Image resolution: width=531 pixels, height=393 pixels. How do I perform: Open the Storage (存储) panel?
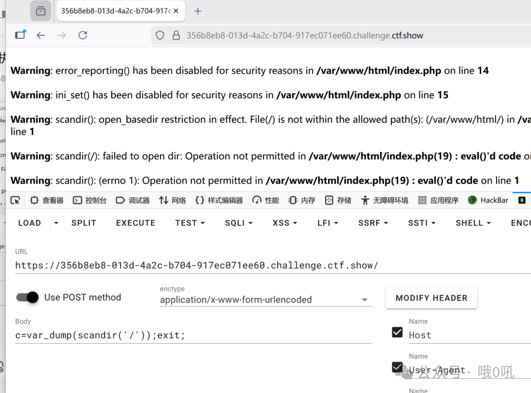338,200
